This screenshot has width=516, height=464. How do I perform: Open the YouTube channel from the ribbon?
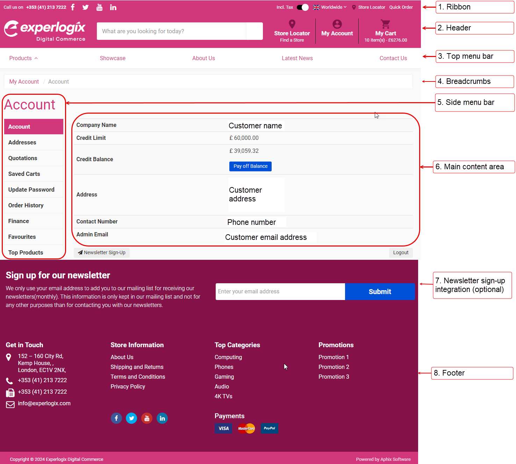tap(99, 7)
